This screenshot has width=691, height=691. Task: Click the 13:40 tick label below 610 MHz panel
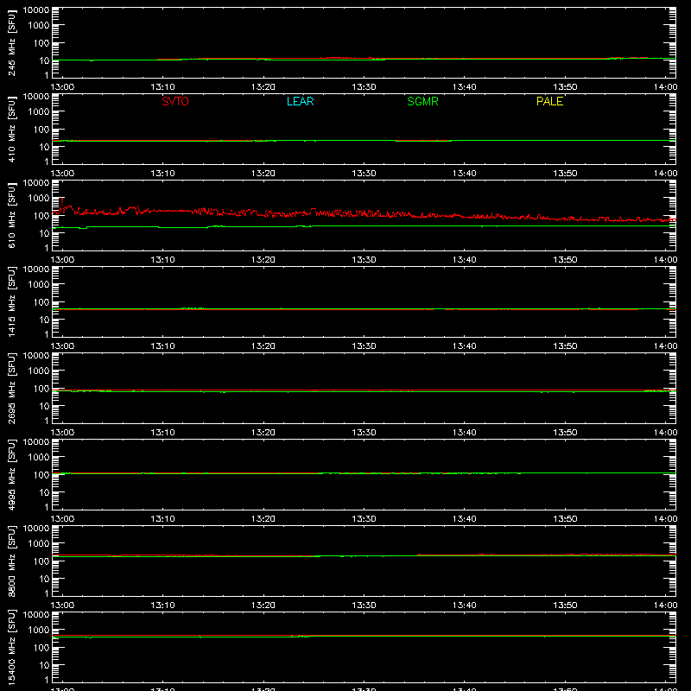[x=465, y=260]
